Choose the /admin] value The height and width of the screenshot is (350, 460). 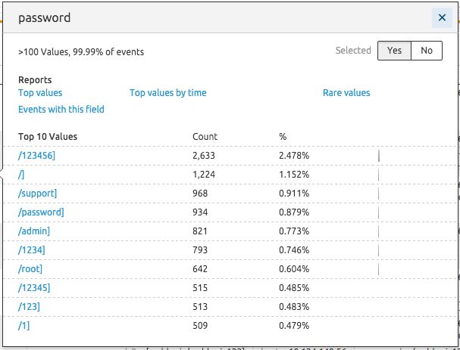pos(34,231)
